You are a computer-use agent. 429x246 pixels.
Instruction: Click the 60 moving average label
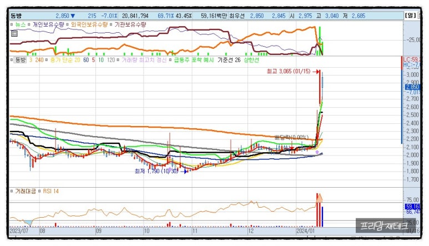[x=86, y=59]
